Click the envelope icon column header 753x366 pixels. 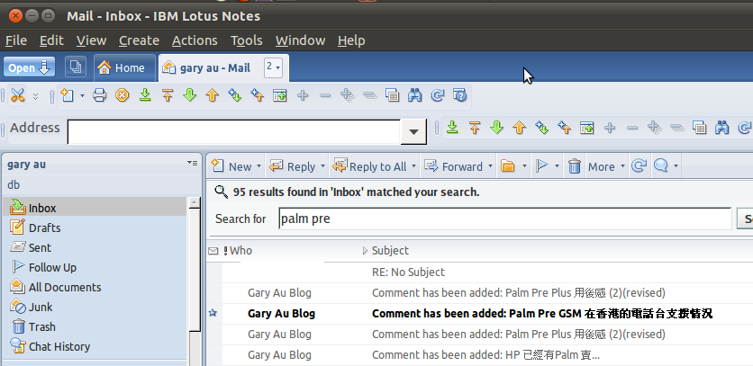213,250
